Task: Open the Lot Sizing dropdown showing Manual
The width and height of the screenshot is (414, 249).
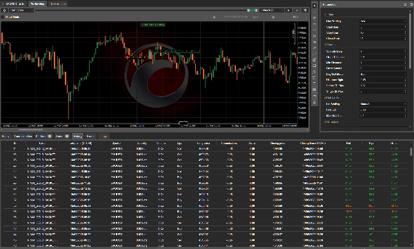Action: (x=383, y=103)
